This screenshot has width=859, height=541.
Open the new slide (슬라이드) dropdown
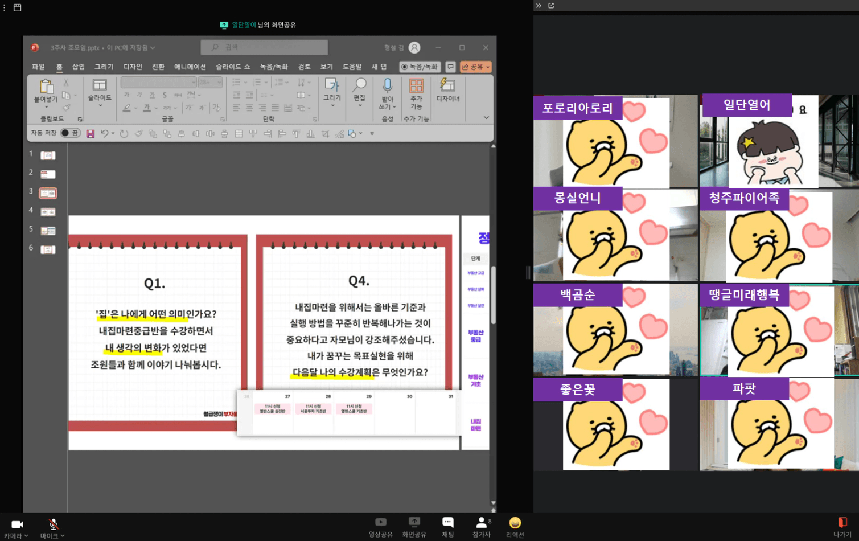pyautogui.click(x=100, y=105)
